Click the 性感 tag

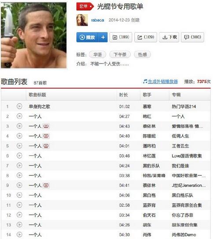[143, 55]
